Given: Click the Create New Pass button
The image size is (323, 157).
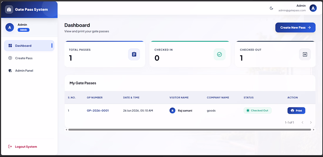Looking at the screenshot, I should [x=295, y=28].
